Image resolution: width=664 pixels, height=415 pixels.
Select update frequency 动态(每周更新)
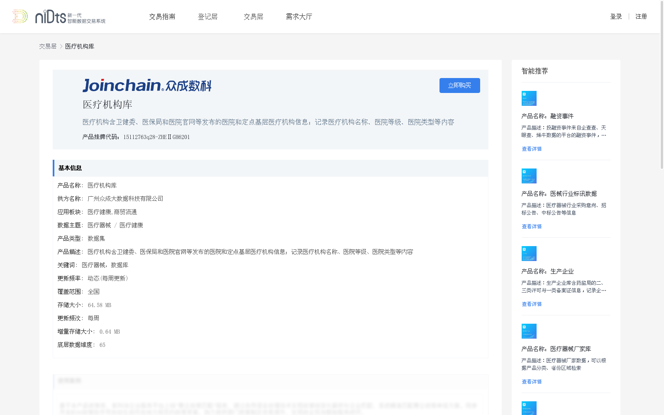(x=108, y=278)
